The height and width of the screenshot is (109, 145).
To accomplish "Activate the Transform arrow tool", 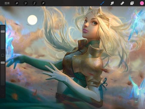I will coord(43,3).
